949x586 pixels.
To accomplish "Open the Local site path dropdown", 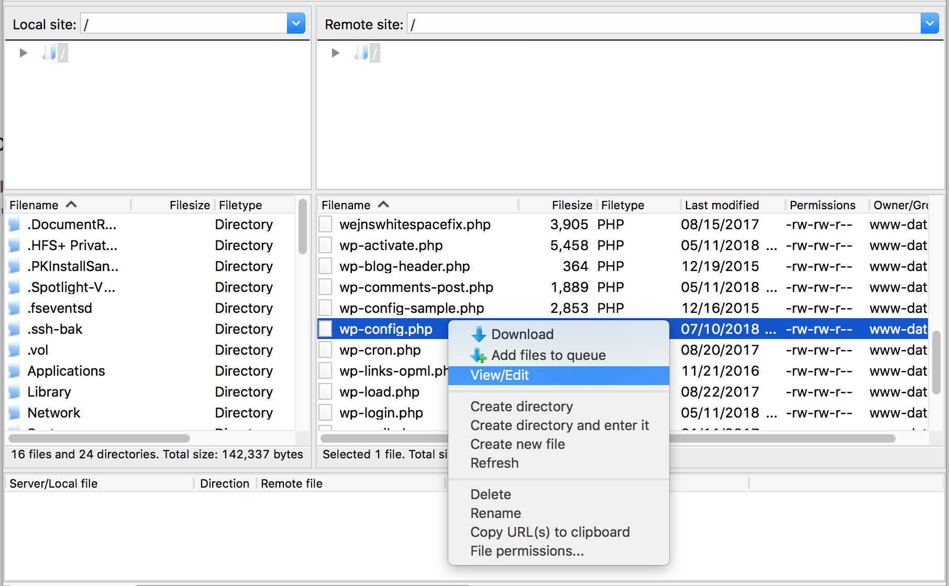I will 296,24.
